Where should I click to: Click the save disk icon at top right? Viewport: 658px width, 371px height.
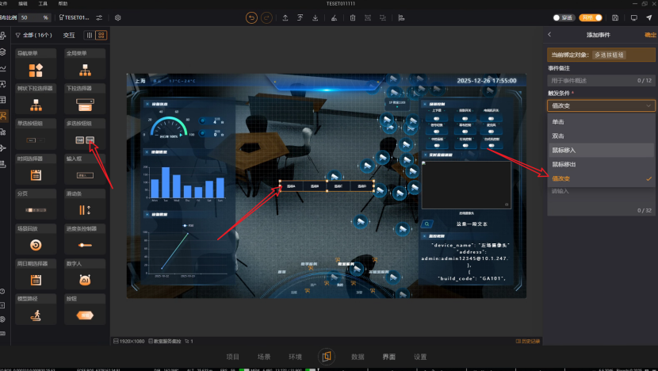615,17
